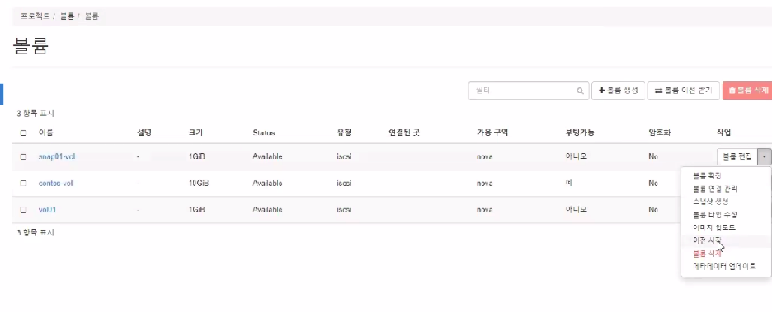Click the 부팅가능 column header
Screen dimensions: 772x312
[x=580, y=133]
